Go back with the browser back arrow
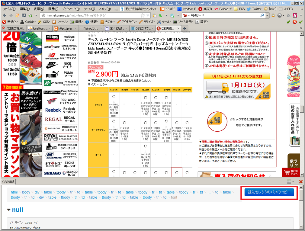This screenshot has height=231, width=305. click(4, 15)
